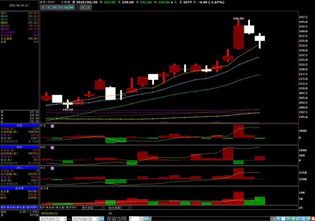This screenshot has width=315, height=221.
Task: Click the undo curved-arrow icon
Action: click(298, 218)
